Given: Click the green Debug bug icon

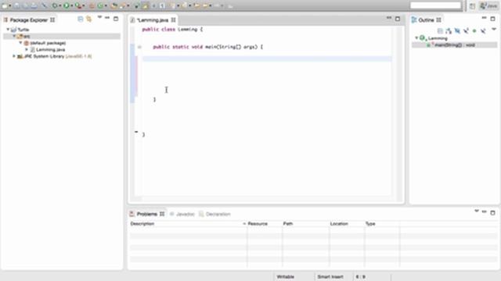Looking at the screenshot, I should click(55, 5).
